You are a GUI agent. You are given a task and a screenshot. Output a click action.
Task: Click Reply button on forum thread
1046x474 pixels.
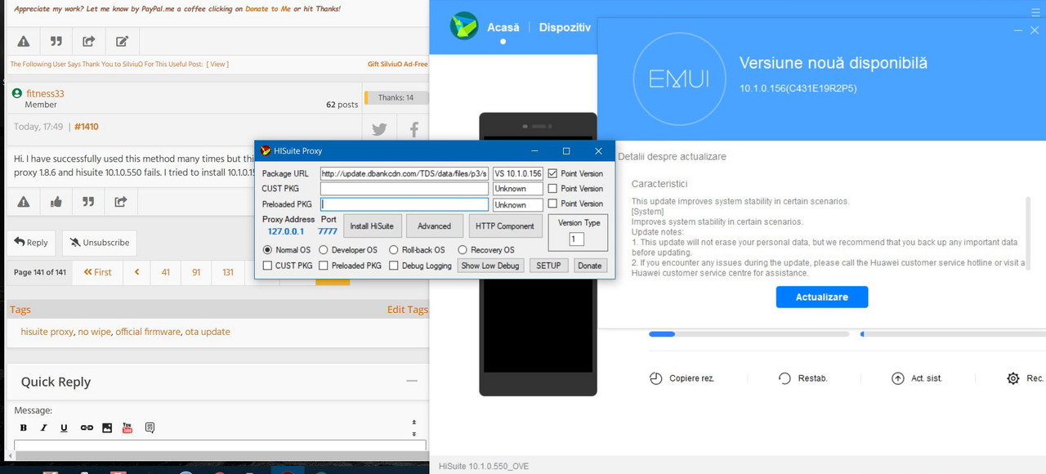click(32, 243)
